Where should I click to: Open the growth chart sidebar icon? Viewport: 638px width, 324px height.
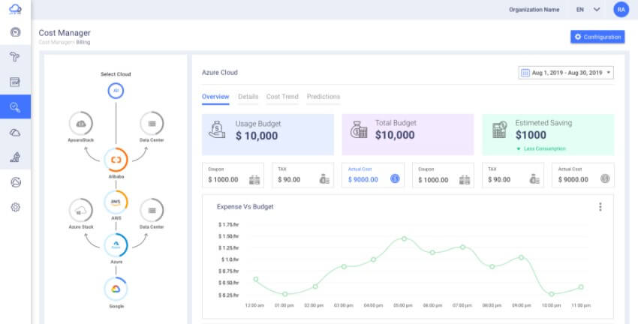[x=15, y=157]
